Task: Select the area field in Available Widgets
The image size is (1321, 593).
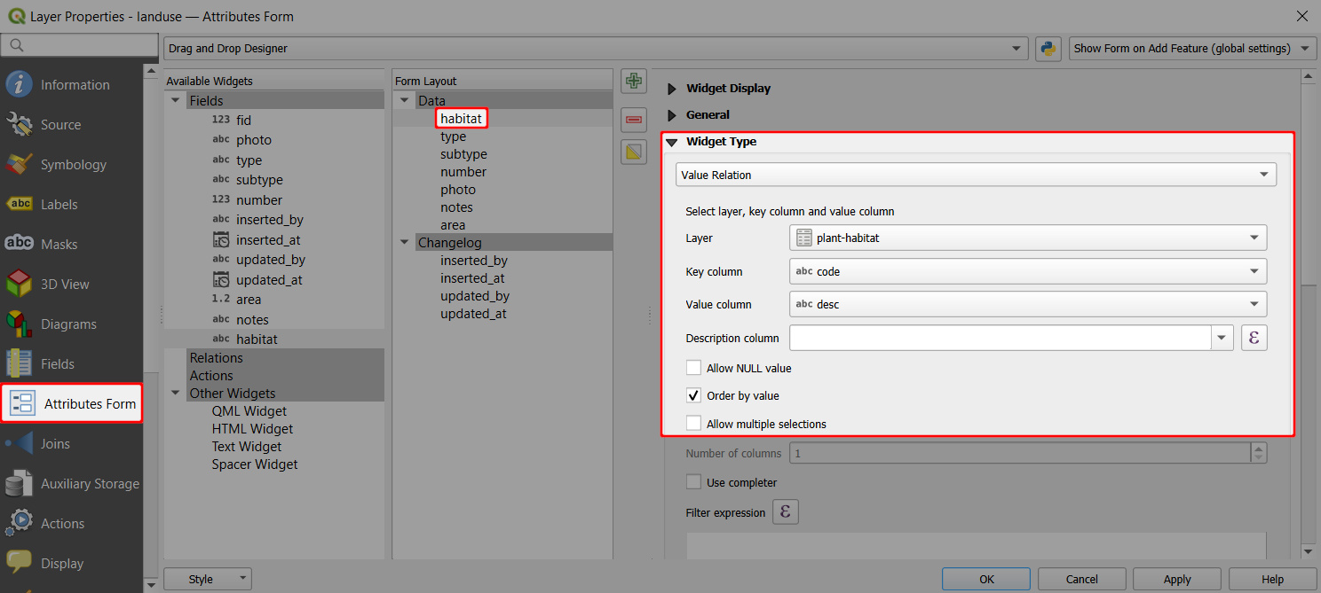Action: coord(249,300)
